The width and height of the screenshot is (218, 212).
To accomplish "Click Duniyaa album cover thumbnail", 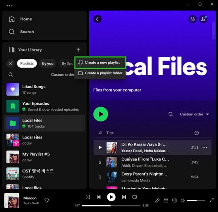I will point(112,162).
